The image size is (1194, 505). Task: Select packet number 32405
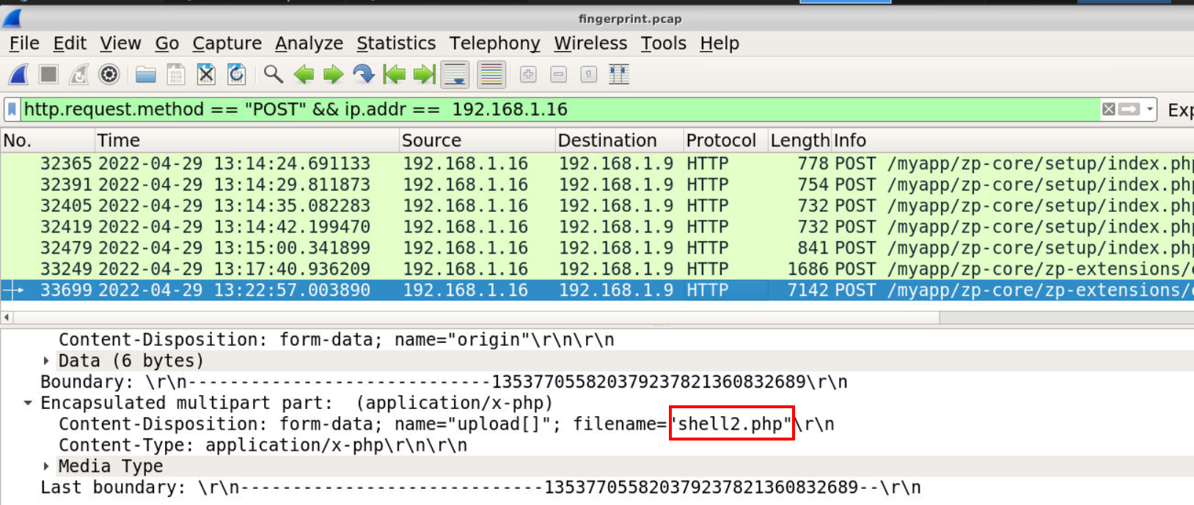point(597,206)
